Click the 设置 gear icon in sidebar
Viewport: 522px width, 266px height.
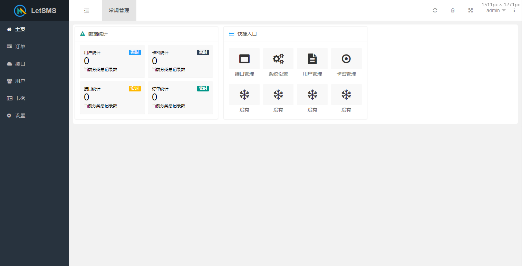coord(9,115)
